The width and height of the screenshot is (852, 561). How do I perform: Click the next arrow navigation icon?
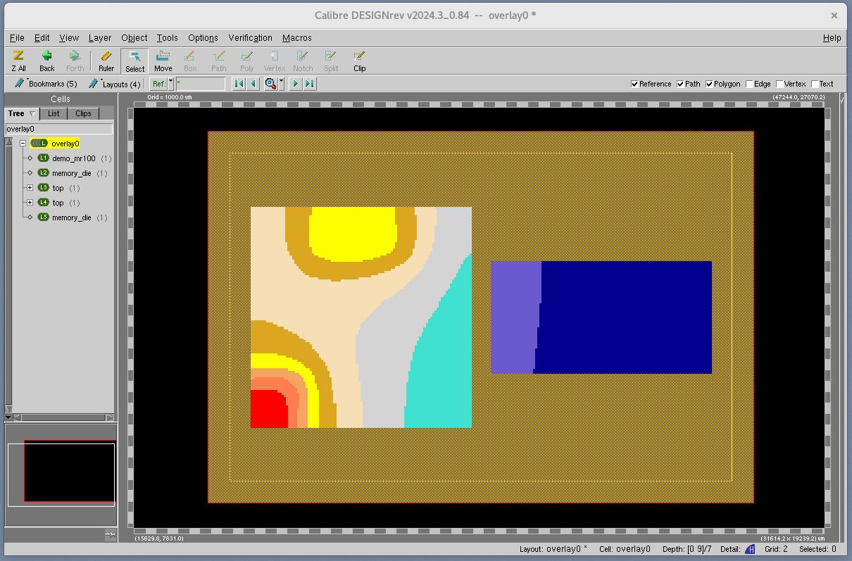pos(295,84)
